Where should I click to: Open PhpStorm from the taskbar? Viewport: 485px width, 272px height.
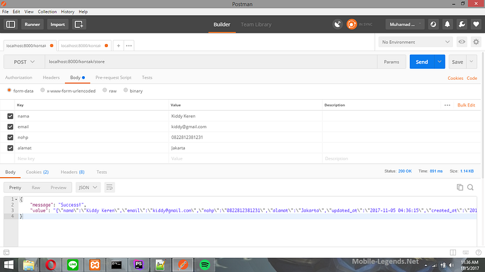(139, 265)
